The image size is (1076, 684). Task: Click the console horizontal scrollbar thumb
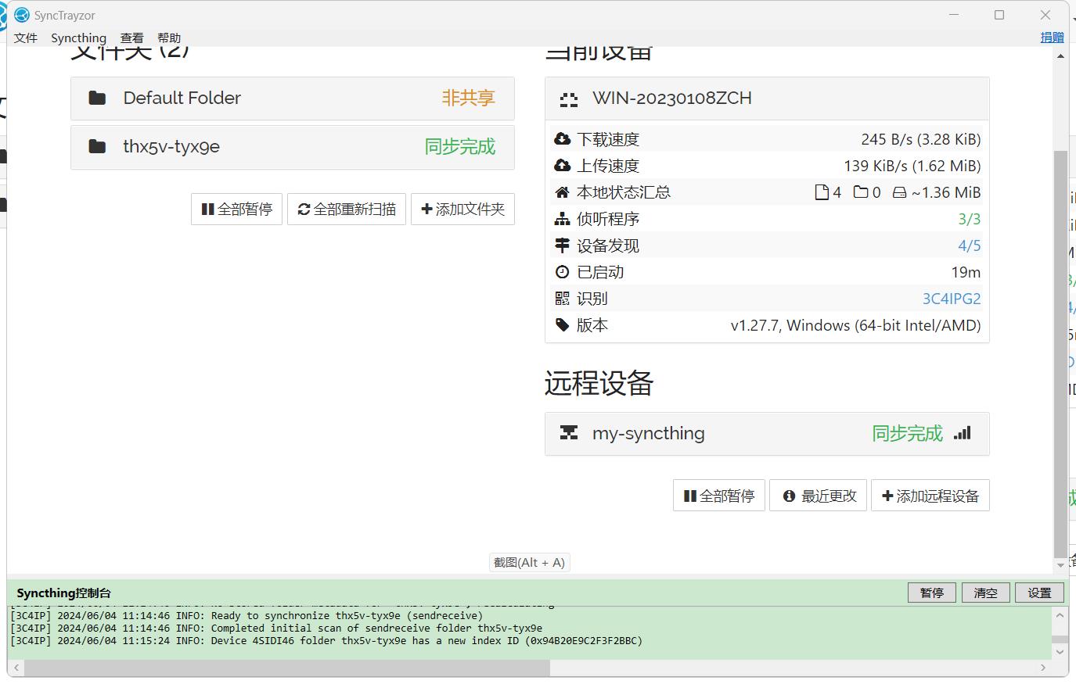click(x=288, y=668)
